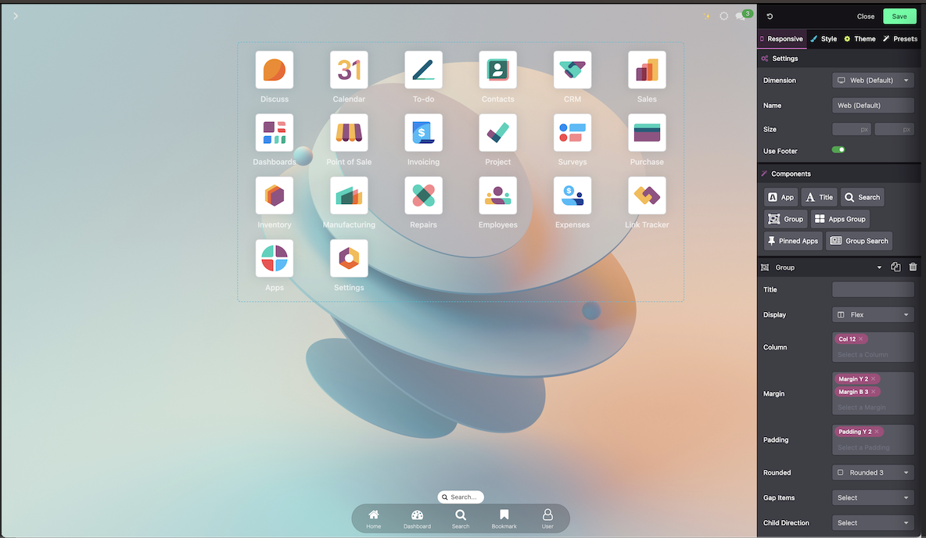Remove the Col 12 column tag
Viewport: 926px width, 538px height.
tap(860, 339)
